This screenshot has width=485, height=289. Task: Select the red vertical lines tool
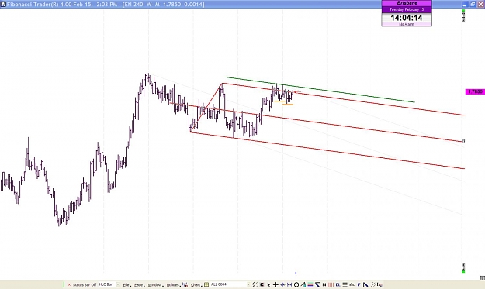331,284
